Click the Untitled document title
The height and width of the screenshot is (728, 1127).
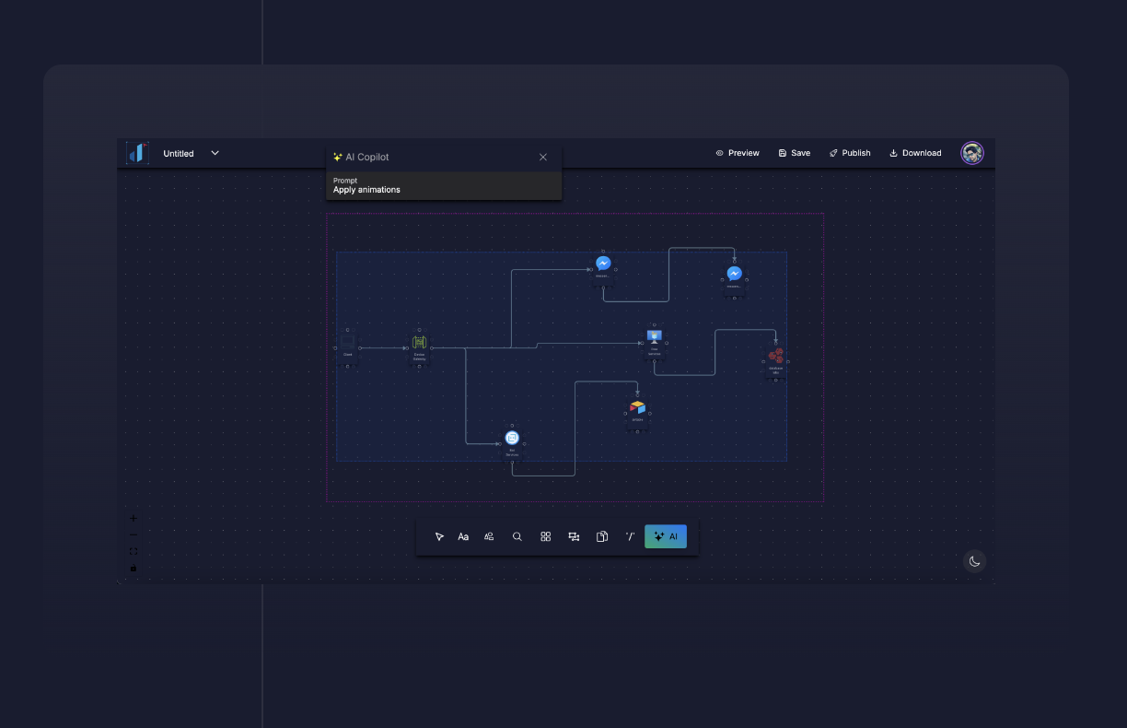[x=179, y=154]
